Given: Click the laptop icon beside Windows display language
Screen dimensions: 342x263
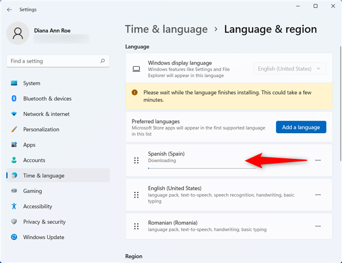Looking at the screenshot, I should pyautogui.click(x=136, y=69).
